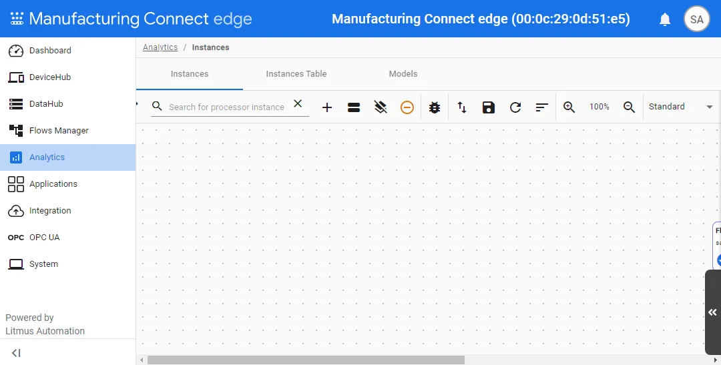721x365 pixels.
Task: Open System in sidebar
Action: tap(67, 264)
